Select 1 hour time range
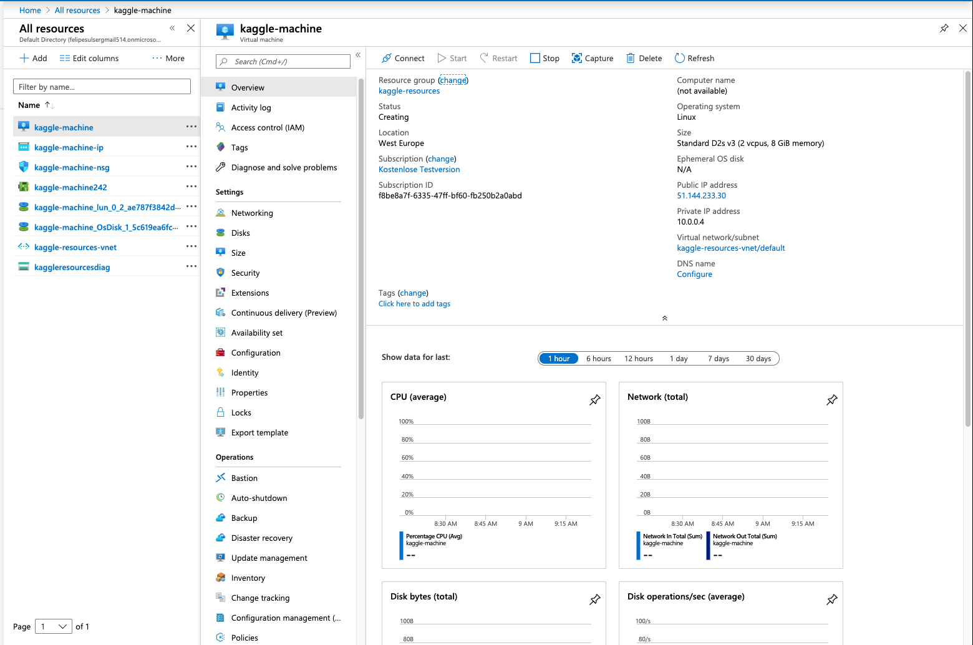 click(559, 359)
